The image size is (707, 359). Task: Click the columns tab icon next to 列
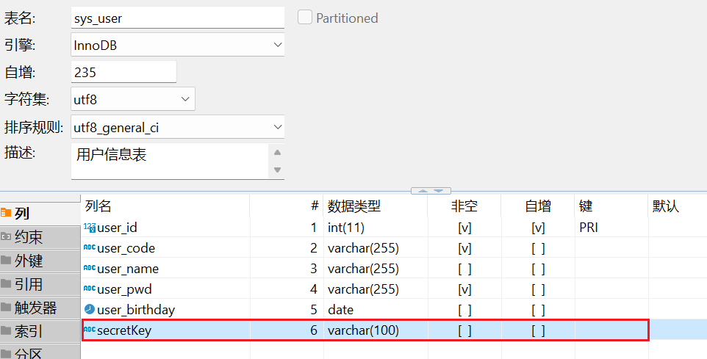click(5, 213)
